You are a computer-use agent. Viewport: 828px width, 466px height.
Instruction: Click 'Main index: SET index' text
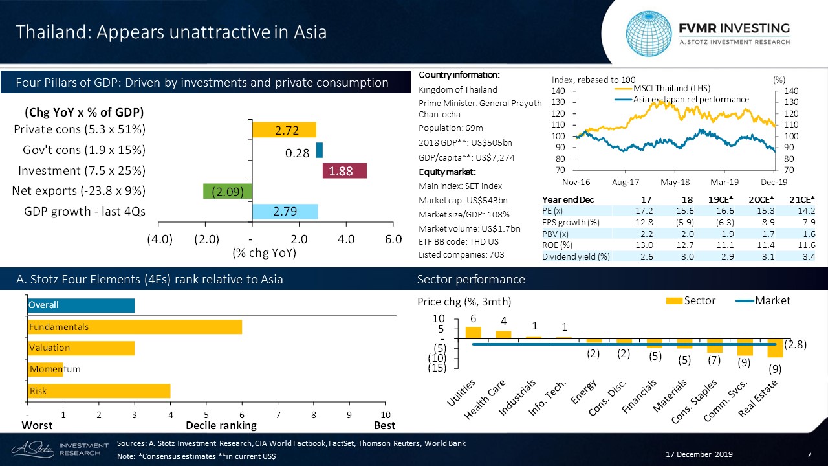pos(461,186)
